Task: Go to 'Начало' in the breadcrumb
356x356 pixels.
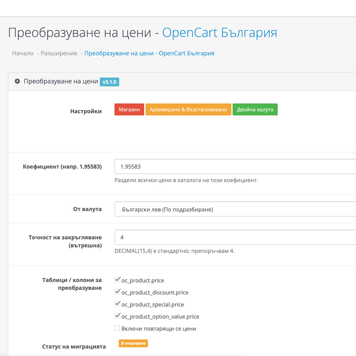Action: (23, 53)
